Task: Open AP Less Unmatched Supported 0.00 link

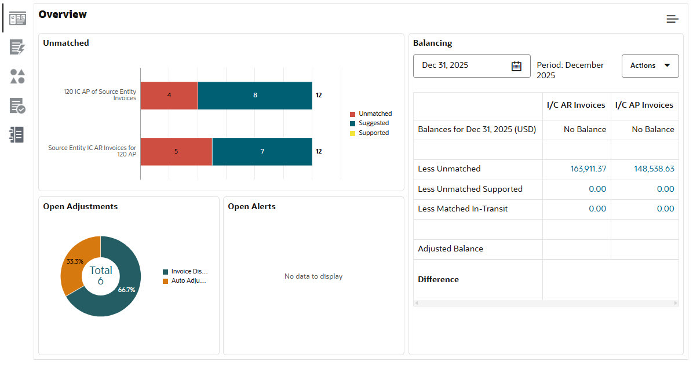Action: click(665, 189)
